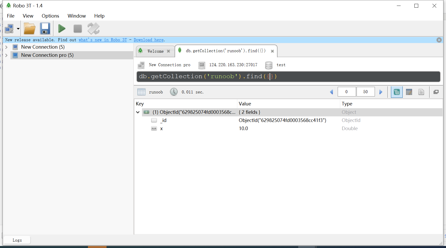Screen dimensions: 446x248
Task: Select the _id field row
Action: (x=288, y=120)
